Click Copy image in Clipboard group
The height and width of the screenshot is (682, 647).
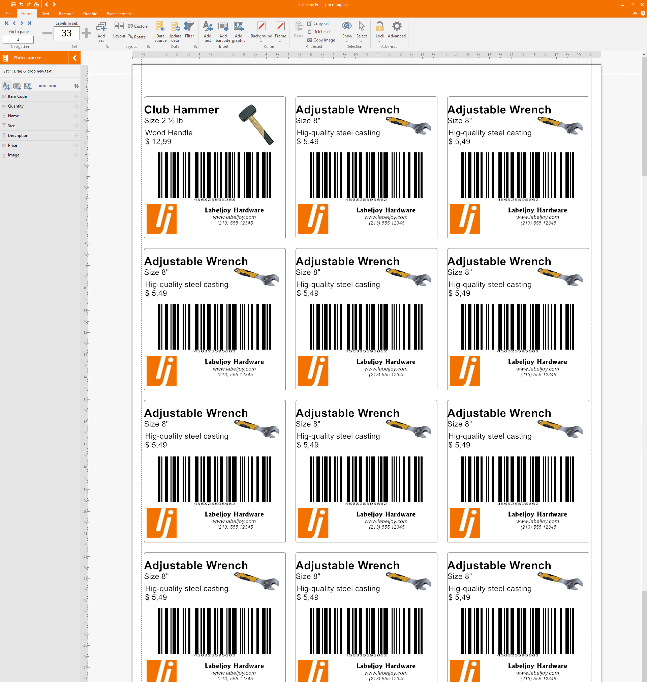(321, 40)
